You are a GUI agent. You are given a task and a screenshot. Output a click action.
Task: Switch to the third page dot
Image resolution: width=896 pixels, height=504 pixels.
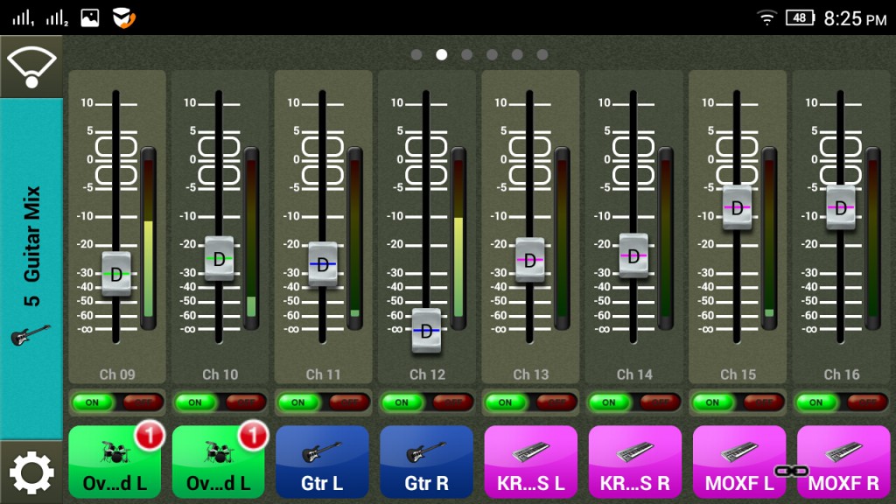(x=467, y=54)
